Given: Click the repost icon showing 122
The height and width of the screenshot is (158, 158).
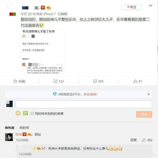Looking at the screenshot, I should [x=55, y=81].
